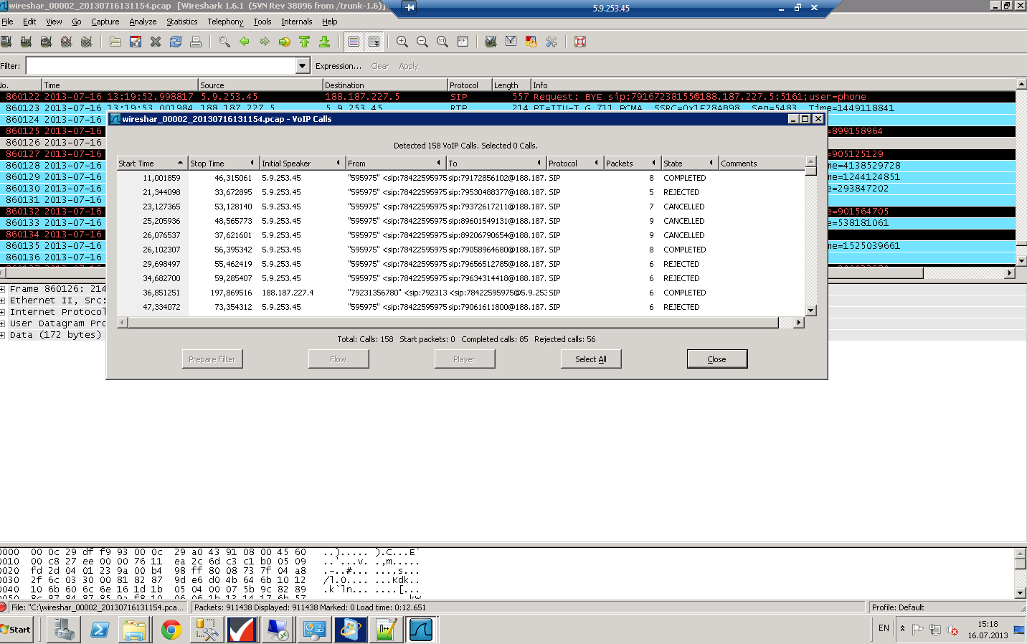Open the Telephony menu

pos(225,22)
